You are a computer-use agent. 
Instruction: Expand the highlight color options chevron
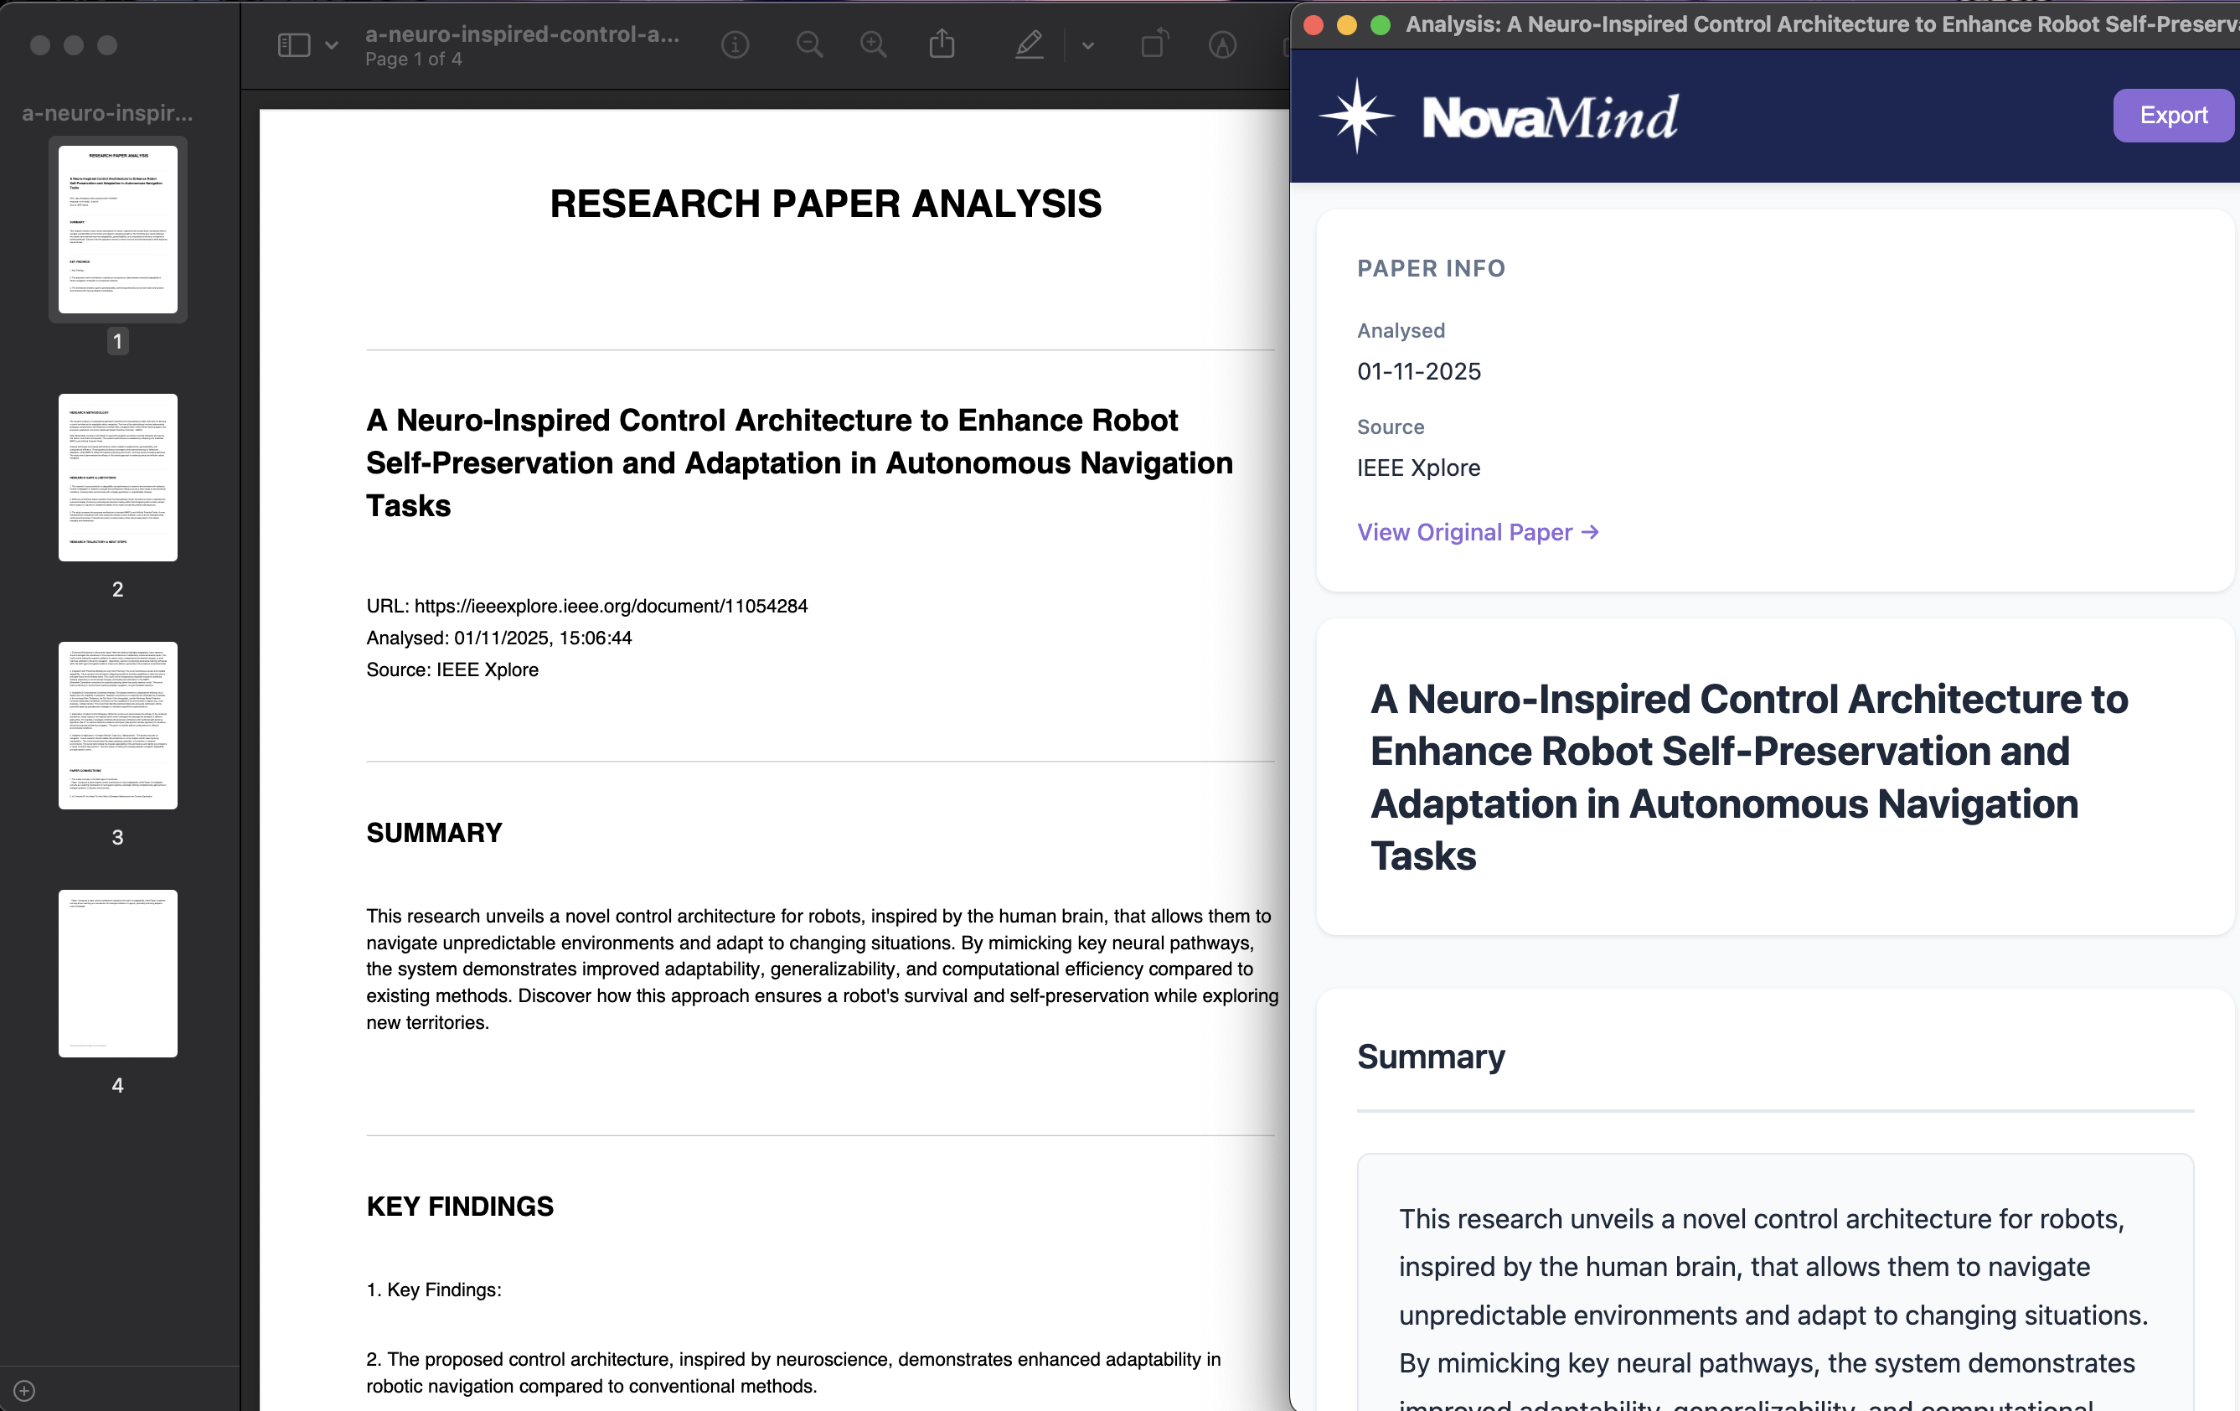click(x=1087, y=44)
